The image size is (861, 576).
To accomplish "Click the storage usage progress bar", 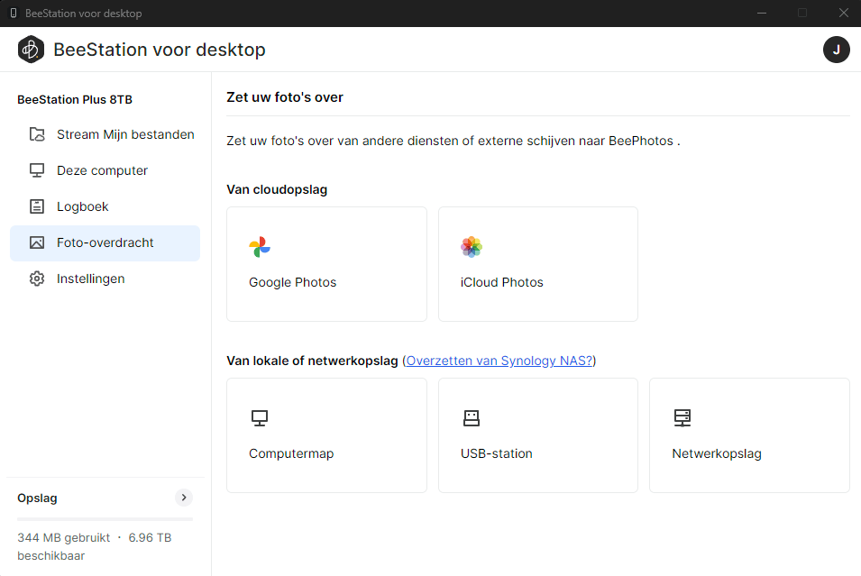I will click(x=105, y=519).
